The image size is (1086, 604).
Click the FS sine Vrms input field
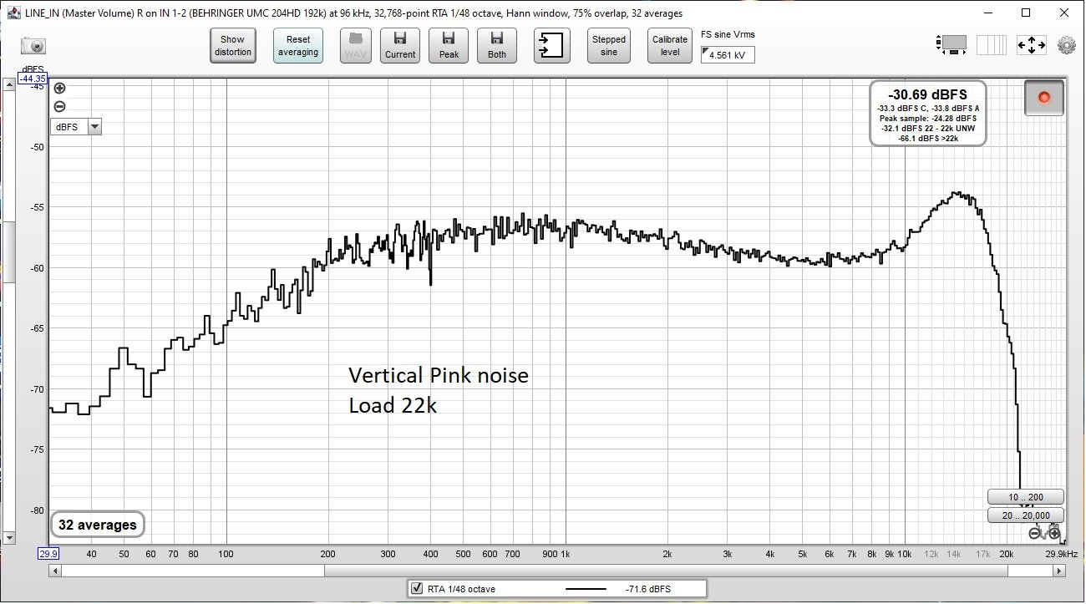[728, 55]
